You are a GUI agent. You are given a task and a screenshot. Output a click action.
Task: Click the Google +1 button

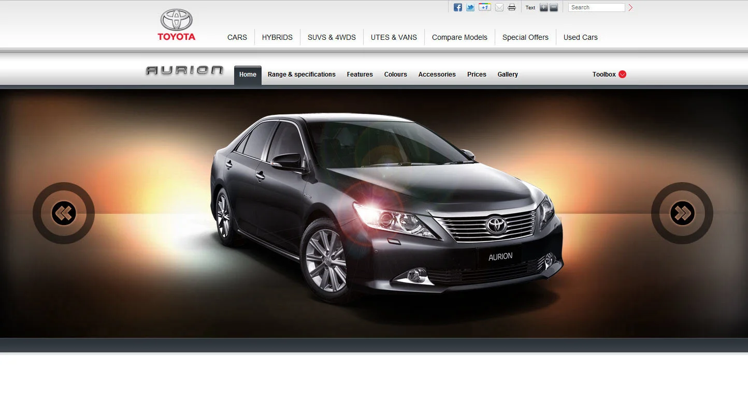pos(485,7)
